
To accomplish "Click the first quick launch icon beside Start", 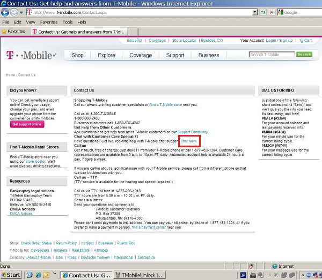I will [x=30, y=275].
